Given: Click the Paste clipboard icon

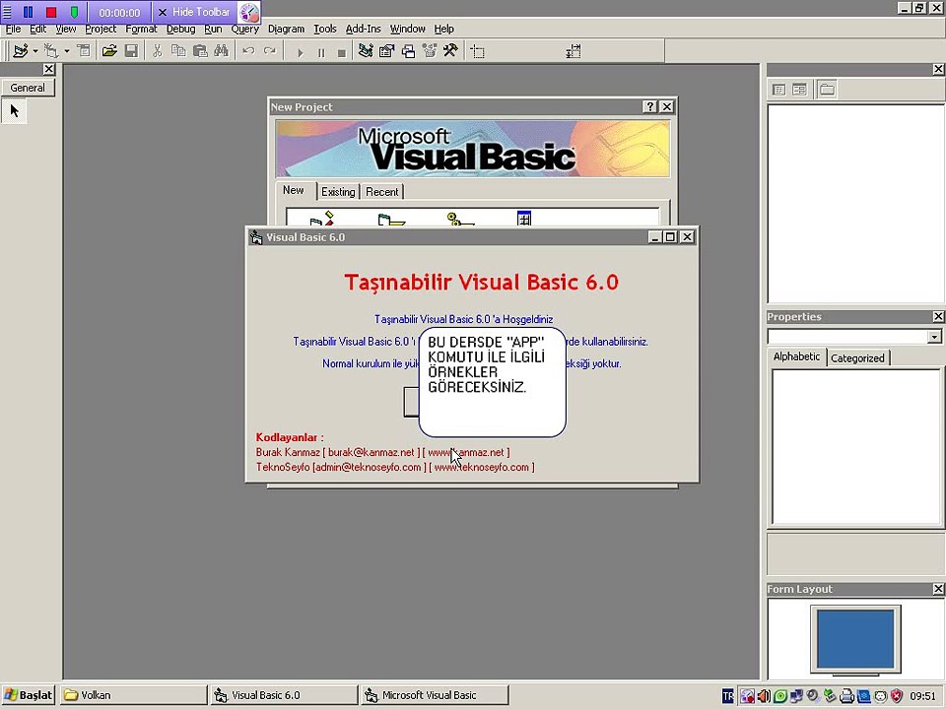Looking at the screenshot, I should click(x=200, y=51).
